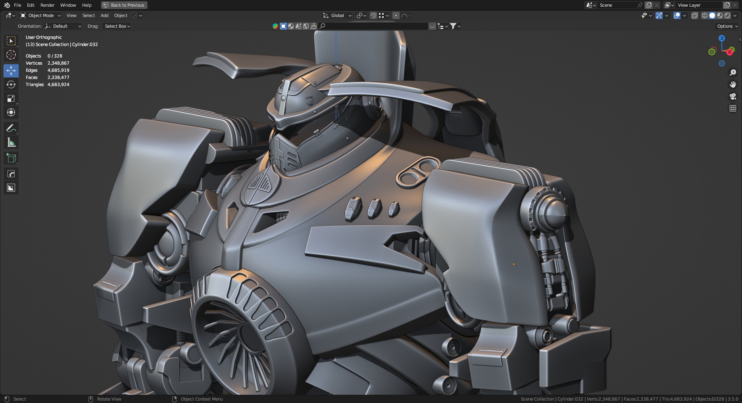Select the Transform tool
The height and width of the screenshot is (403, 742).
pos(11,112)
